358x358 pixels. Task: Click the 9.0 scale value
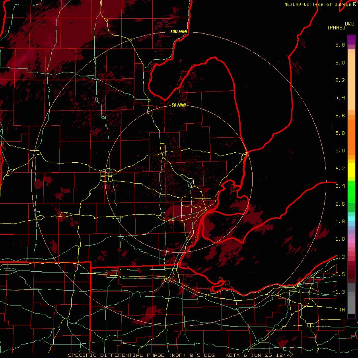[340, 62]
